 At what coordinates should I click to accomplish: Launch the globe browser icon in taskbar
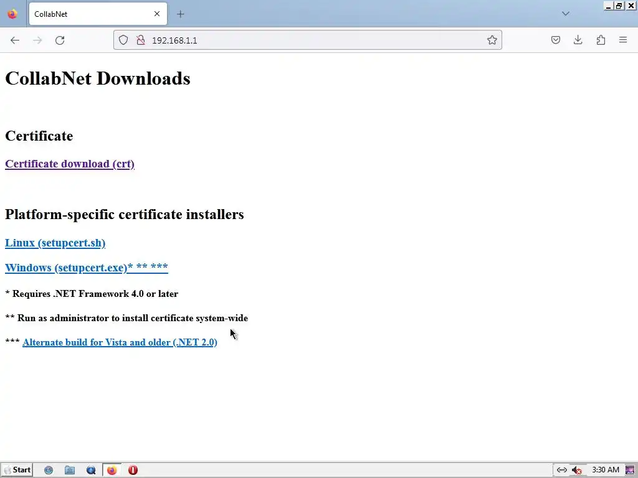click(49, 471)
